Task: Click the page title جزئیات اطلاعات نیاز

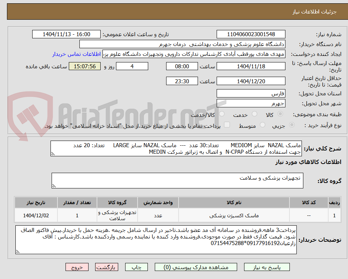Action: point(314,12)
